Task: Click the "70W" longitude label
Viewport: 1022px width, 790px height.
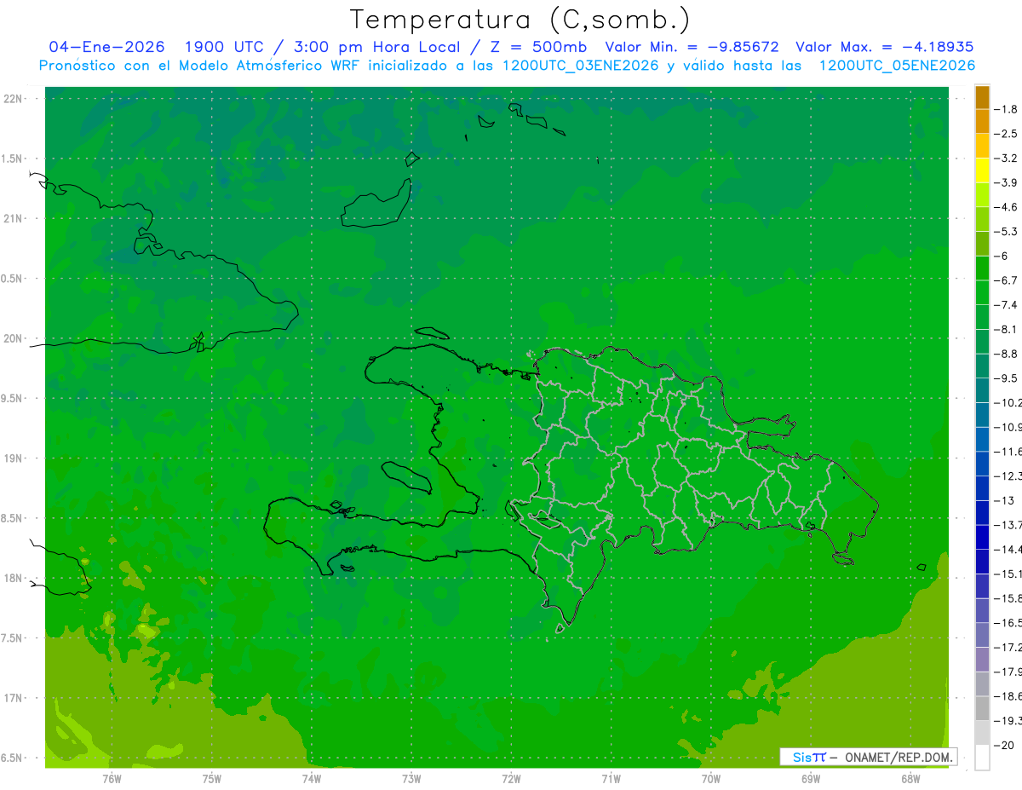Action: pyautogui.click(x=711, y=779)
